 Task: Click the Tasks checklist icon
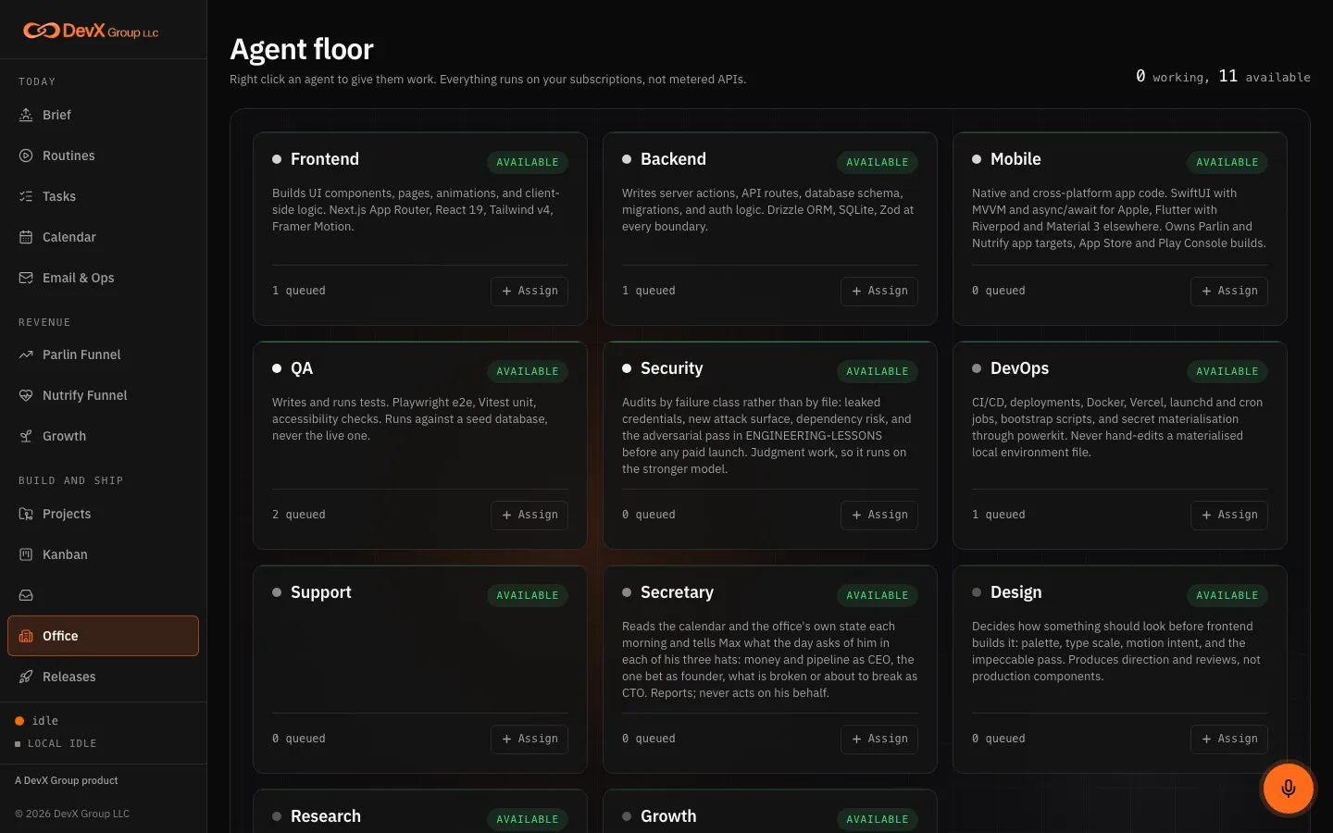point(26,196)
